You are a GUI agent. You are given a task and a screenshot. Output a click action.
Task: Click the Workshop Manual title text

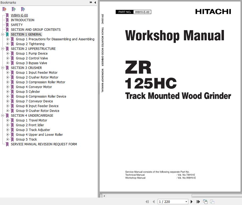click(x=175, y=36)
